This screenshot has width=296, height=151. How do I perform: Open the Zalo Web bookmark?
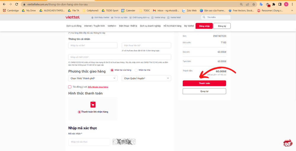(x=189, y=11)
